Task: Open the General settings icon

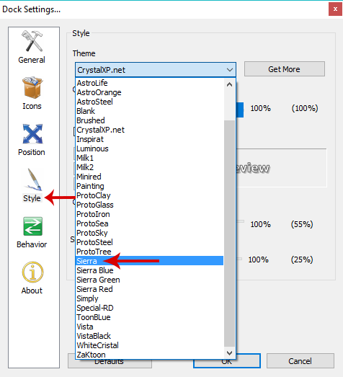Action: point(32,41)
